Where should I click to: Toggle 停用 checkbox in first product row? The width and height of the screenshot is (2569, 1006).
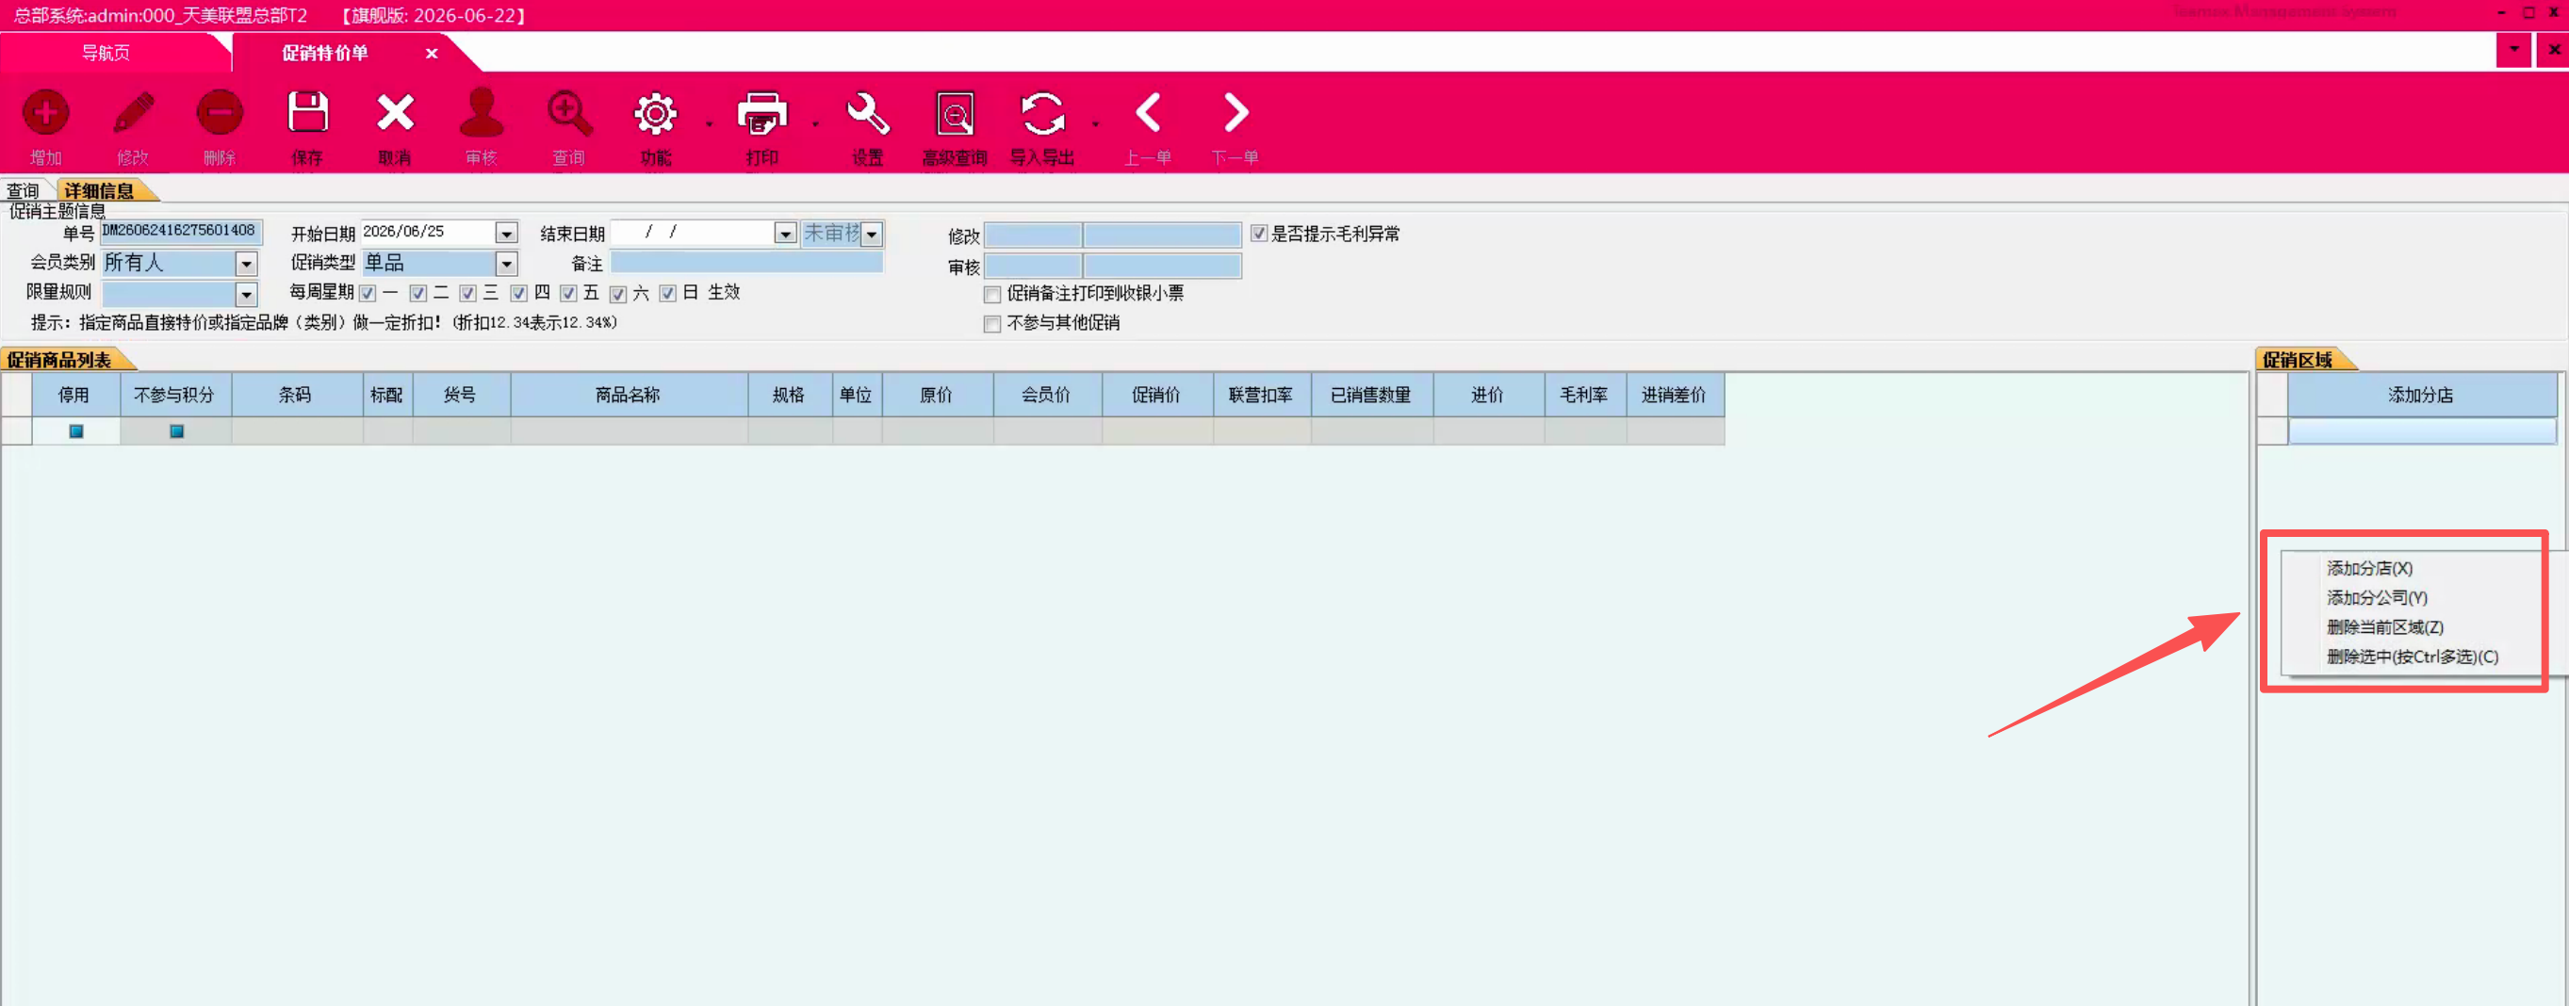click(x=75, y=431)
